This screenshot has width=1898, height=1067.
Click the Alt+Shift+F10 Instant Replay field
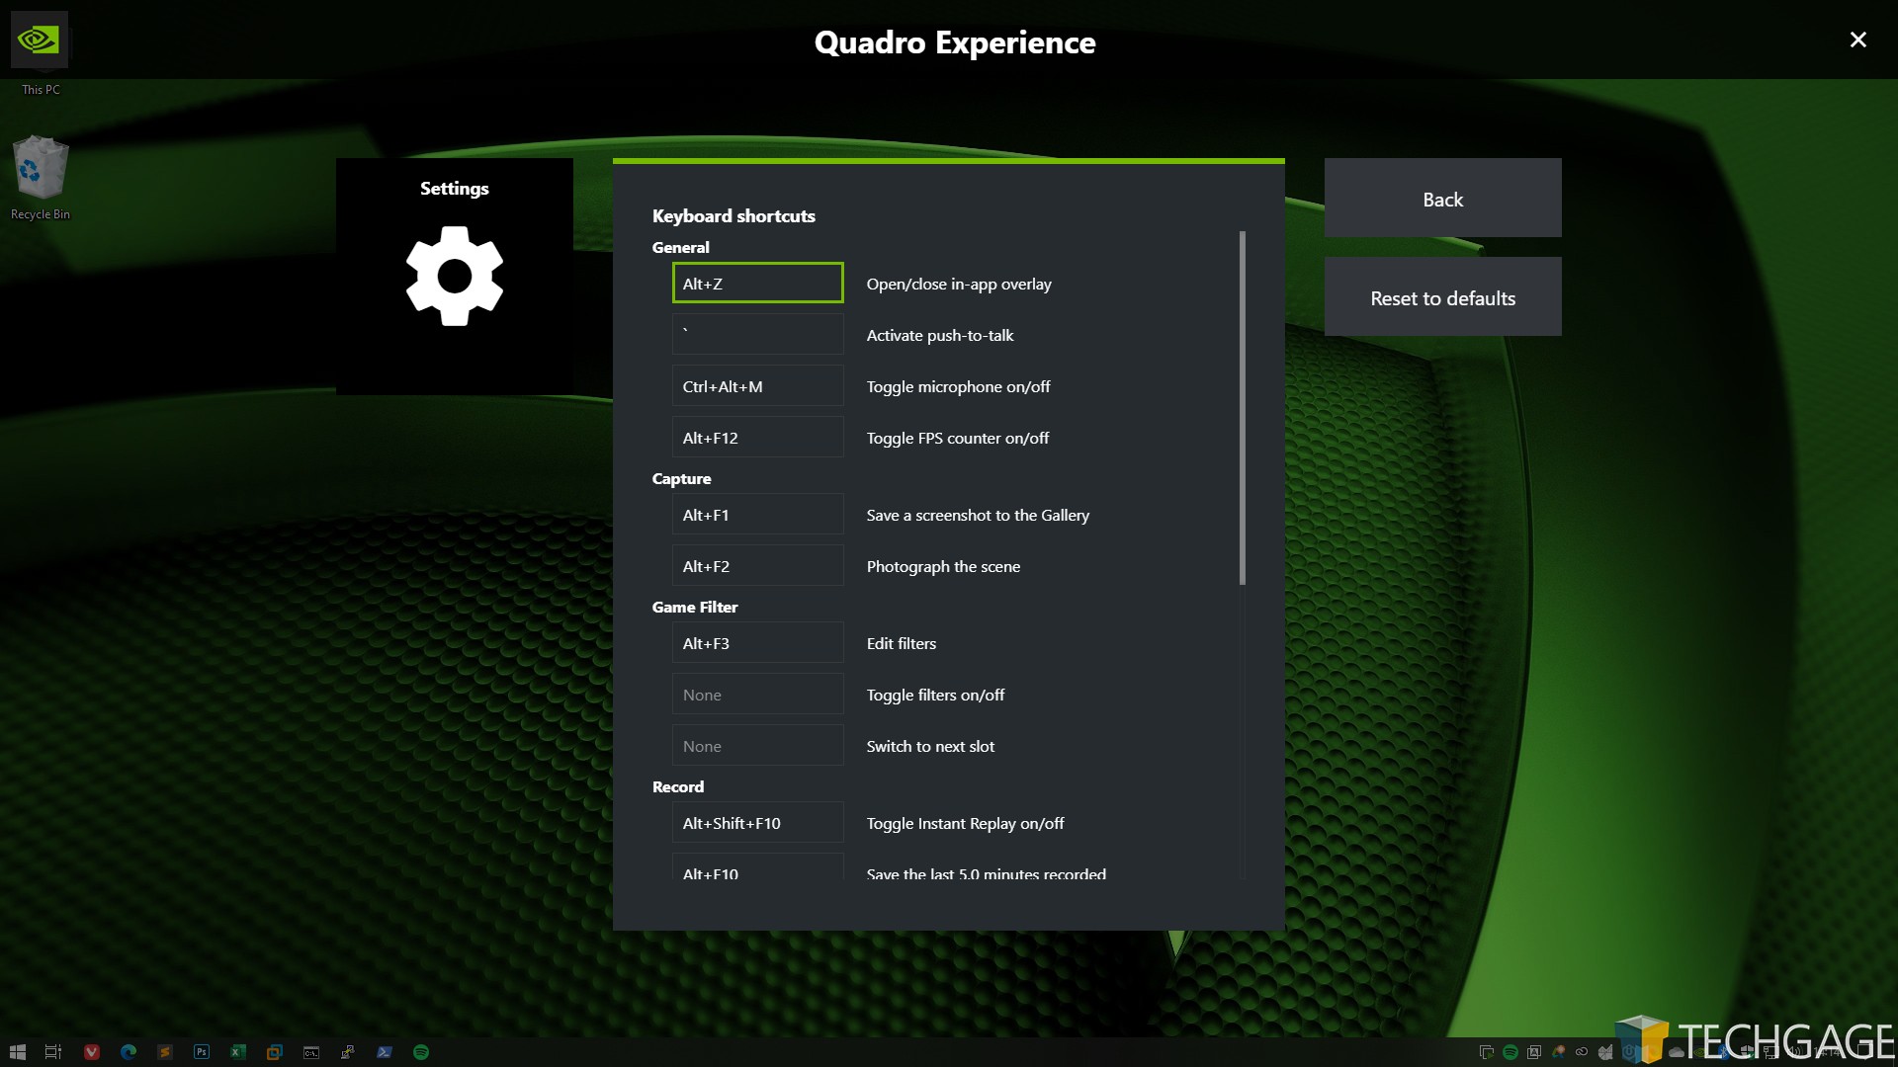point(756,822)
